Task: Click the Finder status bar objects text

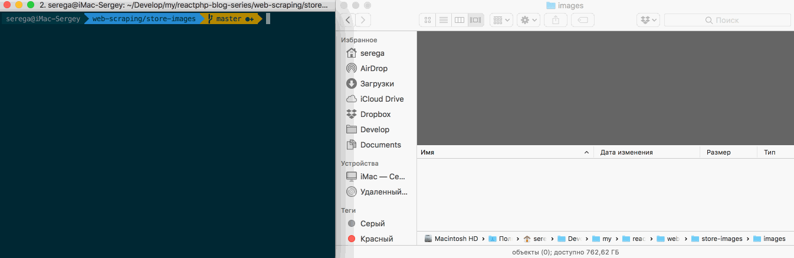Action: click(566, 252)
